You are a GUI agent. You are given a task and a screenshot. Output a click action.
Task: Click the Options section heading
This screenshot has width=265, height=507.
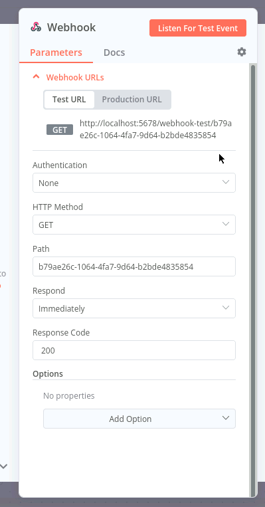(48, 374)
